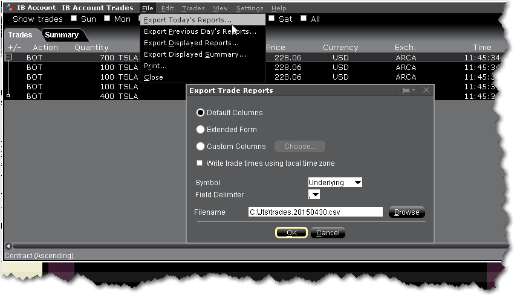Viewport: 520px width, 298px height.
Task: Choose Export Previous Day's Reports menu item
Action: [x=196, y=31]
